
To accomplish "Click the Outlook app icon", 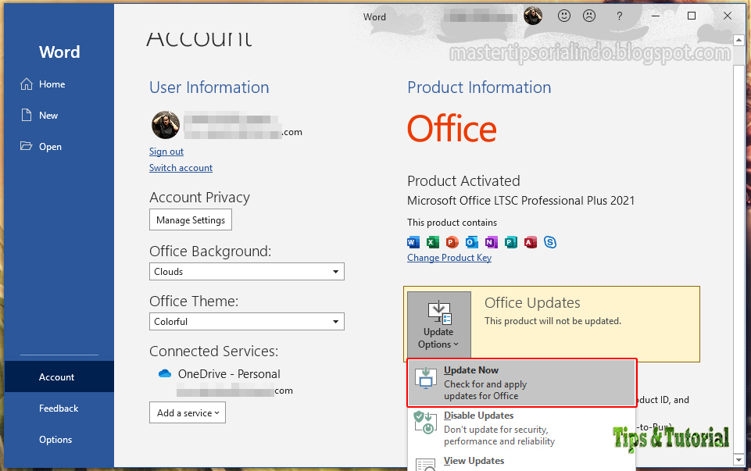I will pos(472,242).
